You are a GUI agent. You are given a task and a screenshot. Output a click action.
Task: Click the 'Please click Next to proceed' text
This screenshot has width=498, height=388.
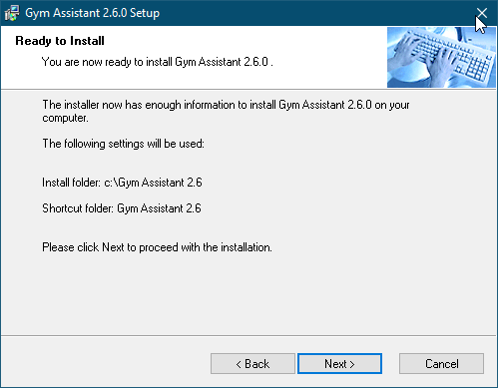pos(157,247)
